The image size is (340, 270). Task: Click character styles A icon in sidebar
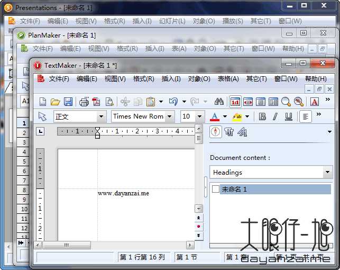pyautogui.click(x=242, y=132)
